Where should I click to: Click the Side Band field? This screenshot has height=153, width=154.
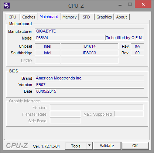coord(65,120)
